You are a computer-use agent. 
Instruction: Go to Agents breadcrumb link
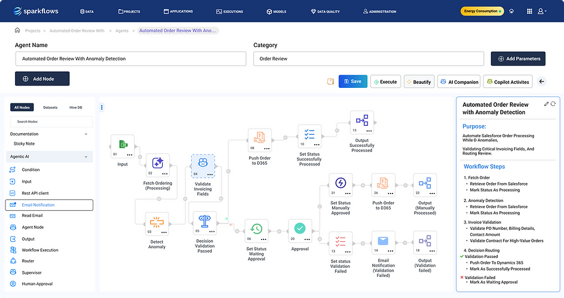point(122,31)
